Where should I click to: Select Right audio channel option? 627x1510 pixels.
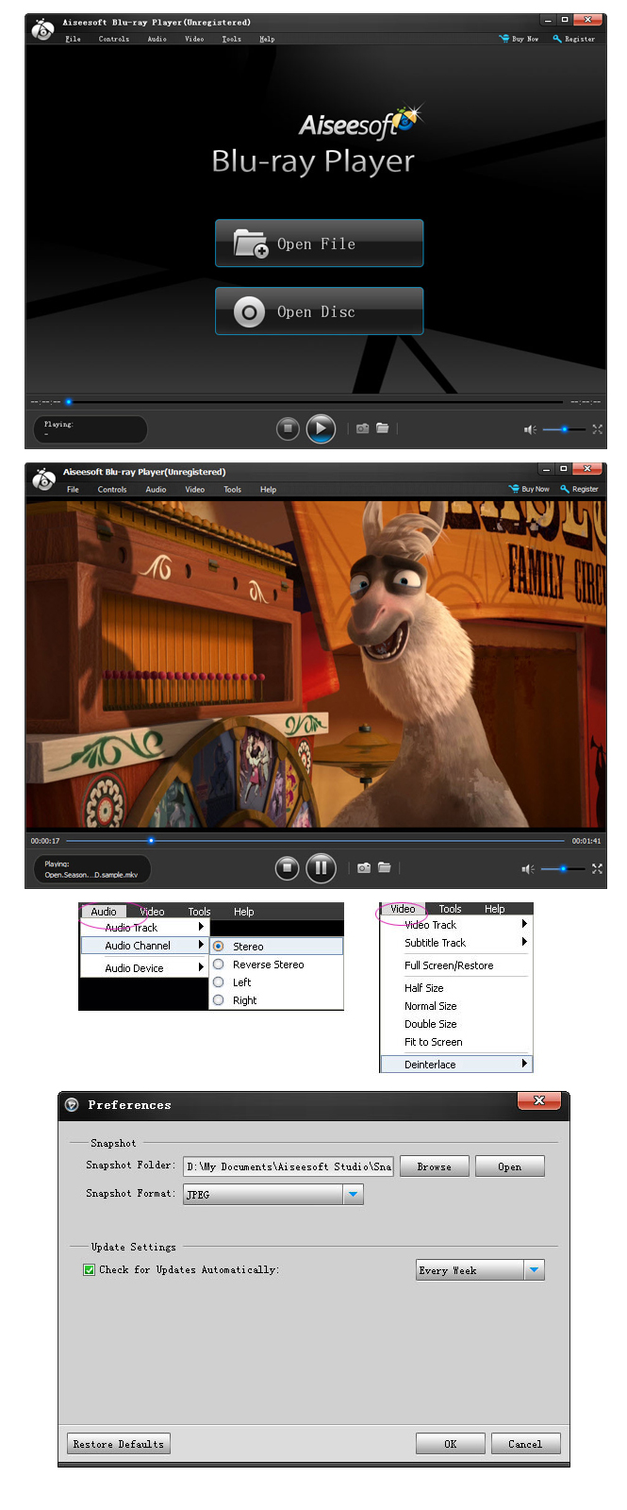coord(276,1000)
